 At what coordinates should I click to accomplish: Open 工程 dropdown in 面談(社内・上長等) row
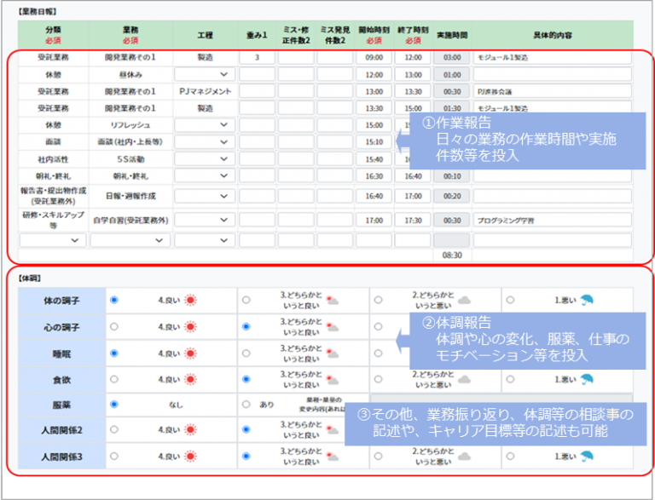205,142
